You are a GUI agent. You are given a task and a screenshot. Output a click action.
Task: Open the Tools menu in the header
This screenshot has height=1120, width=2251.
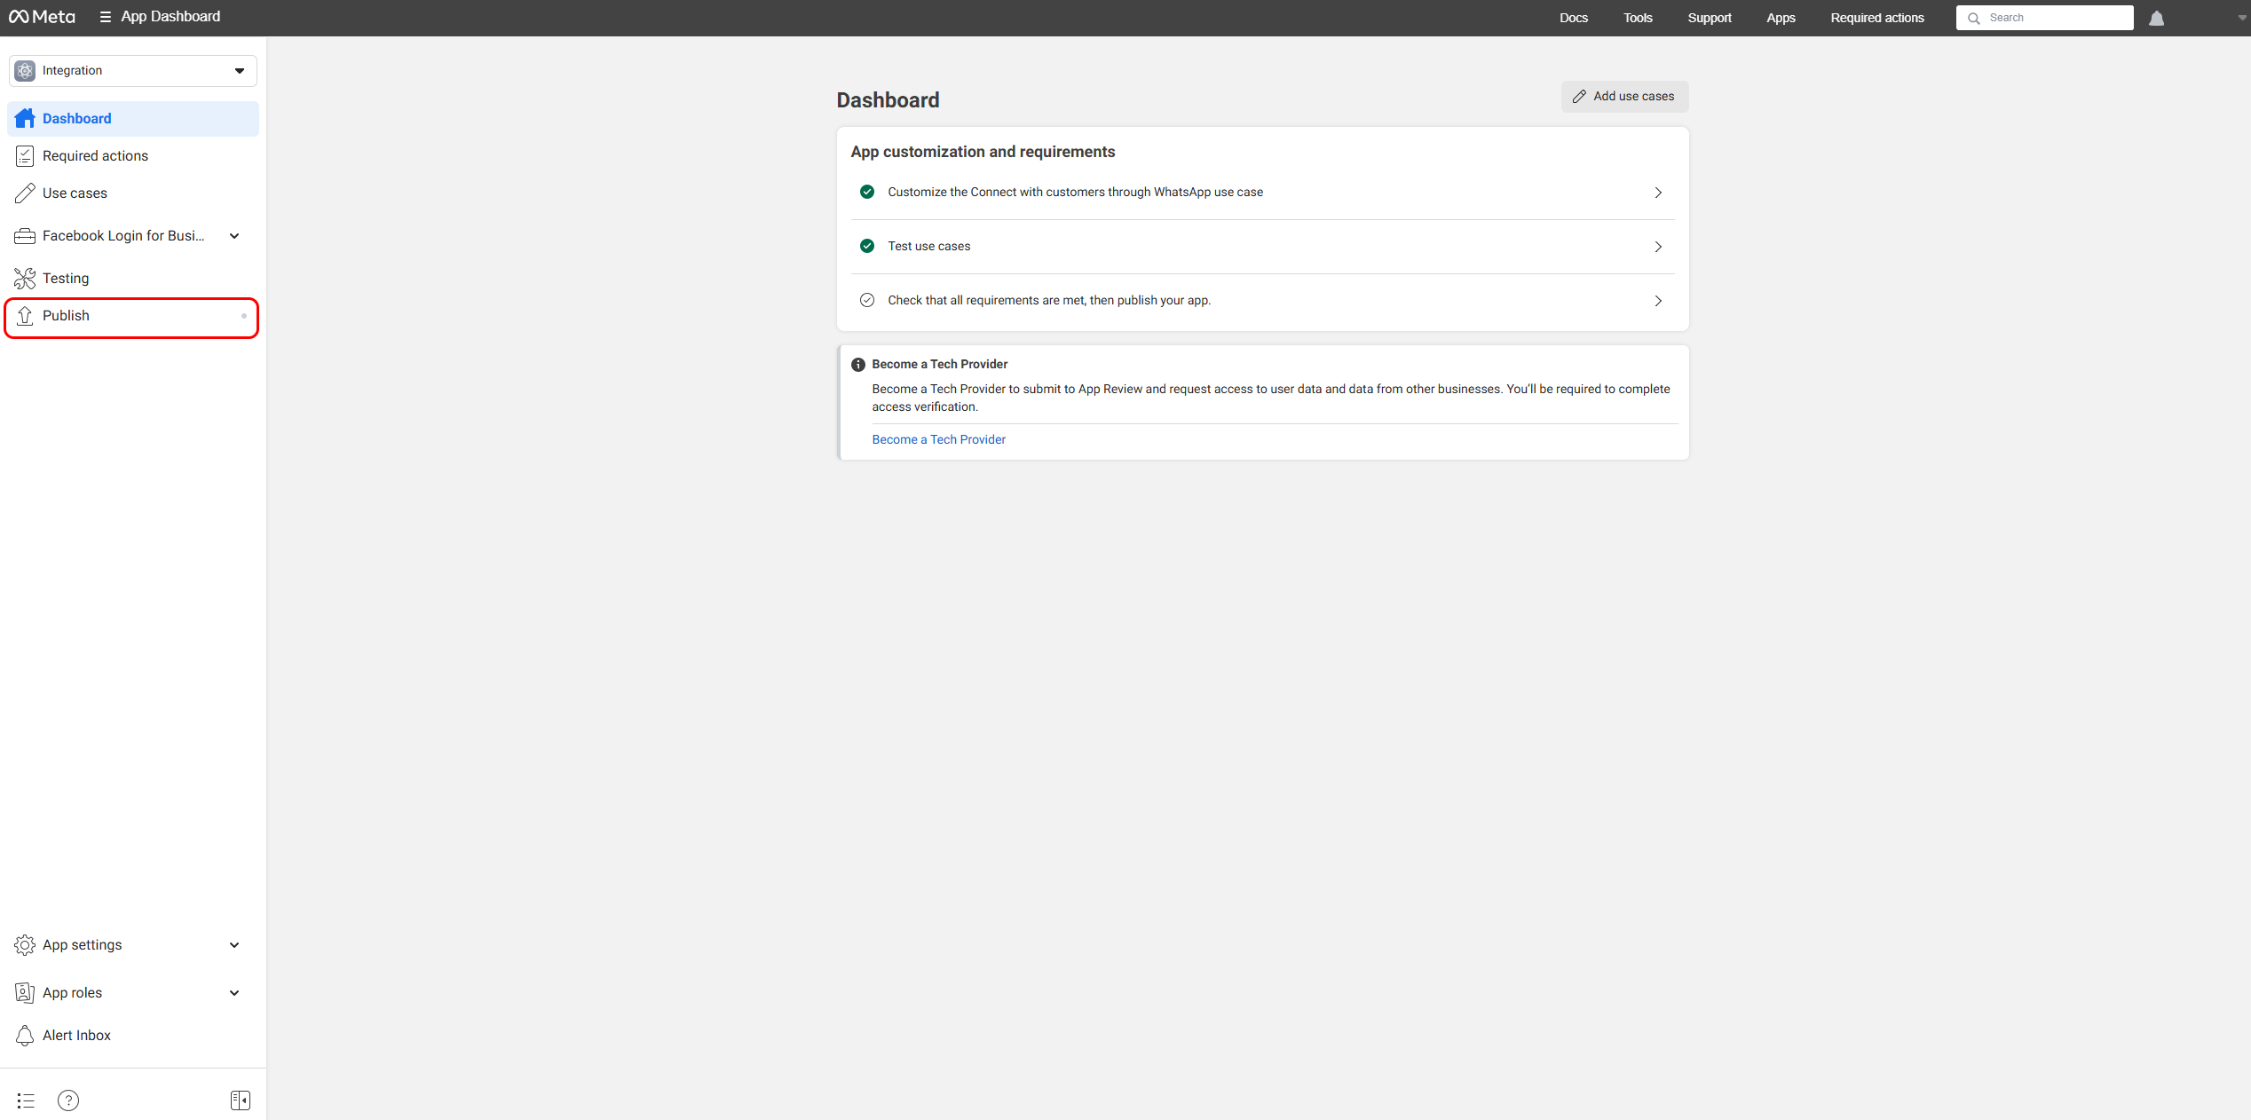click(1638, 18)
